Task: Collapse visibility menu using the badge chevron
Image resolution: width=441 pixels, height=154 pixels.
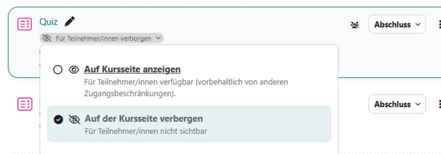Action: [158, 38]
